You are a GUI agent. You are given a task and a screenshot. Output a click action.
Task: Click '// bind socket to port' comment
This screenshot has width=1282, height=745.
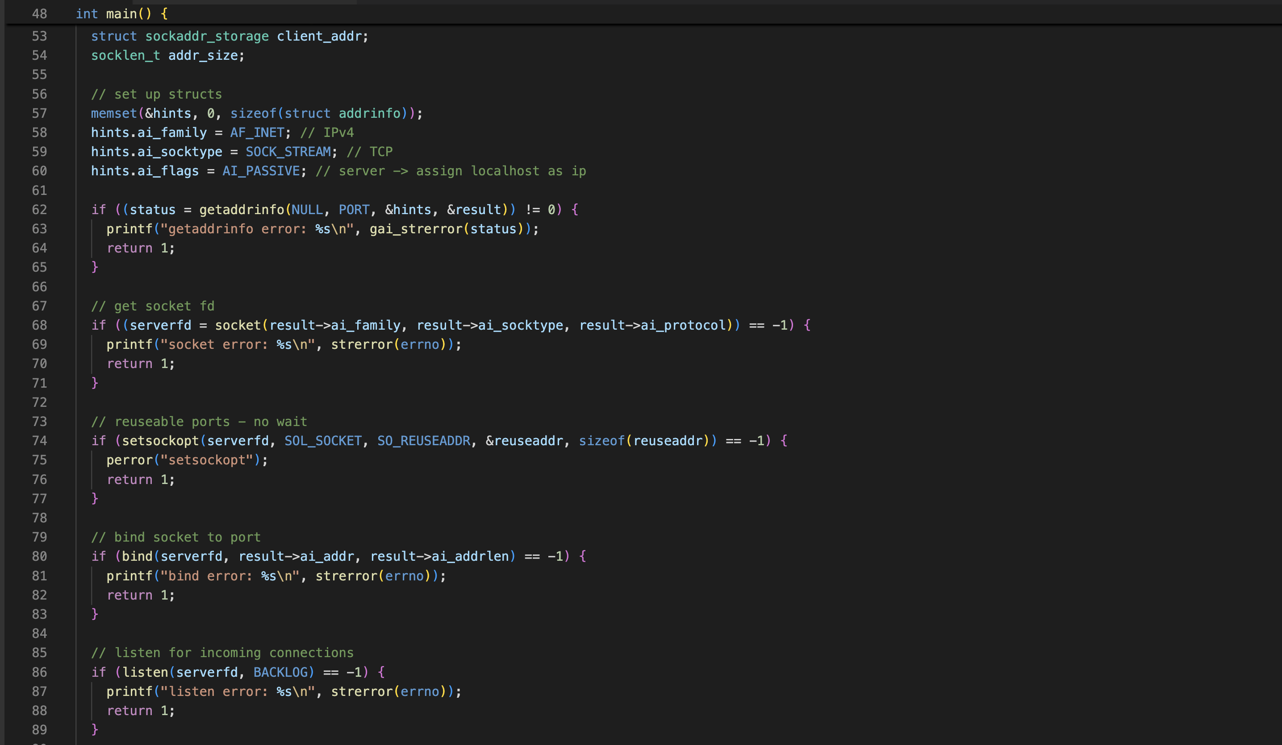176,537
